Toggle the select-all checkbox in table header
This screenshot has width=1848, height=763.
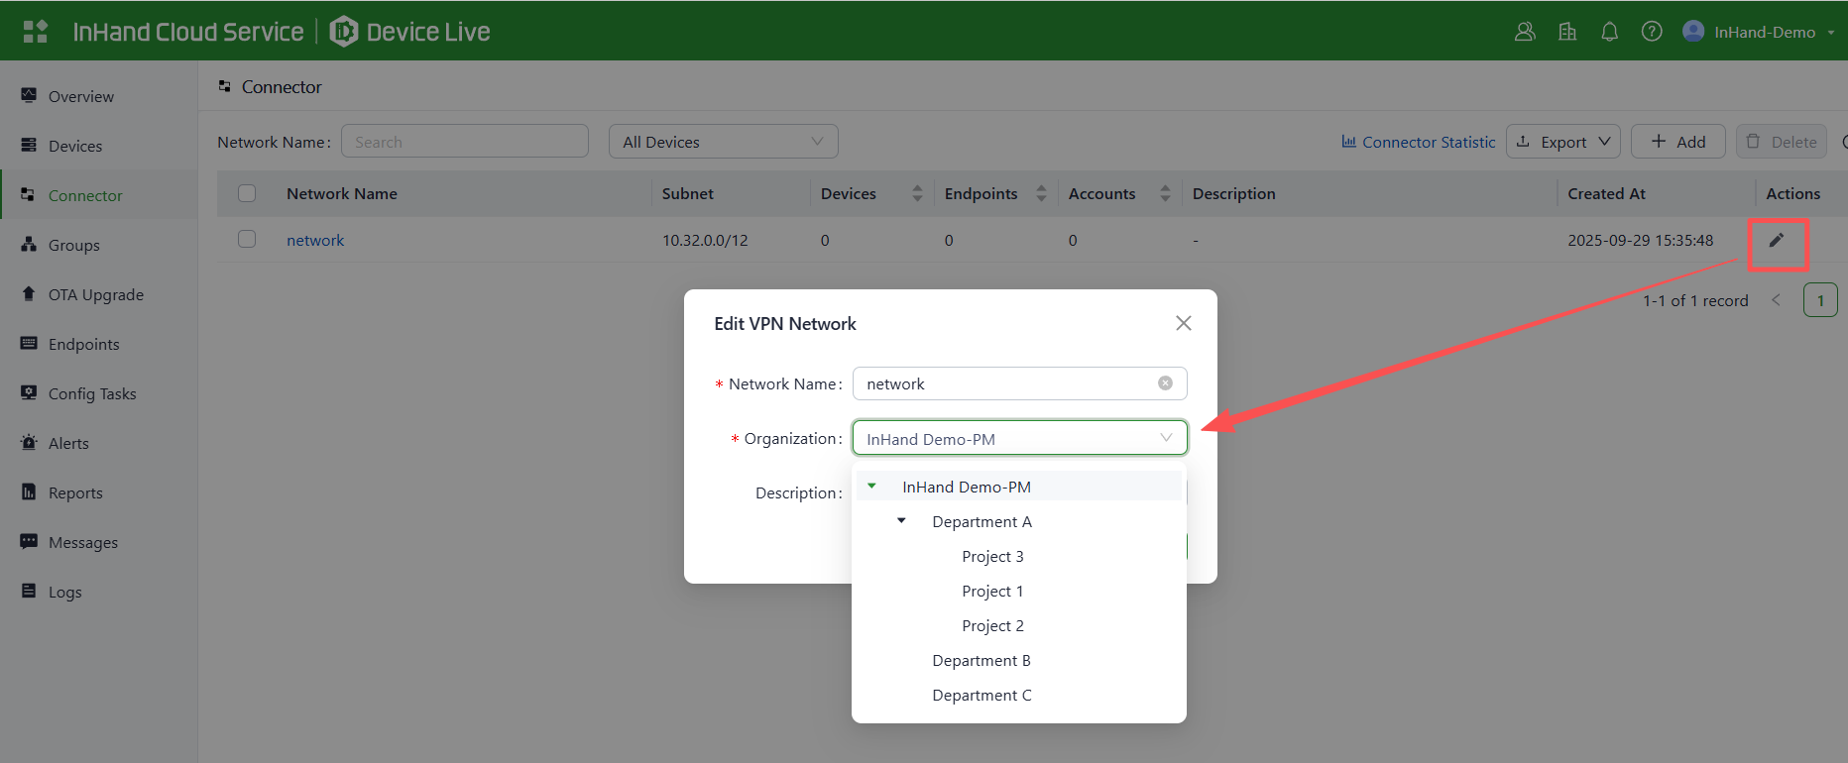(247, 193)
